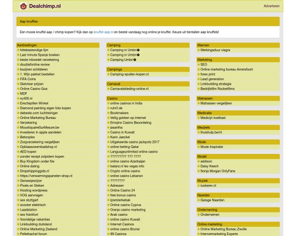Open the Bookmakers link

coord(119,113)
